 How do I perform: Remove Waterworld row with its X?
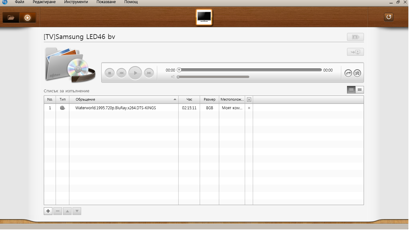pos(249,108)
